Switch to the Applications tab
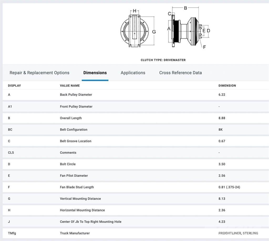 pos(133,73)
